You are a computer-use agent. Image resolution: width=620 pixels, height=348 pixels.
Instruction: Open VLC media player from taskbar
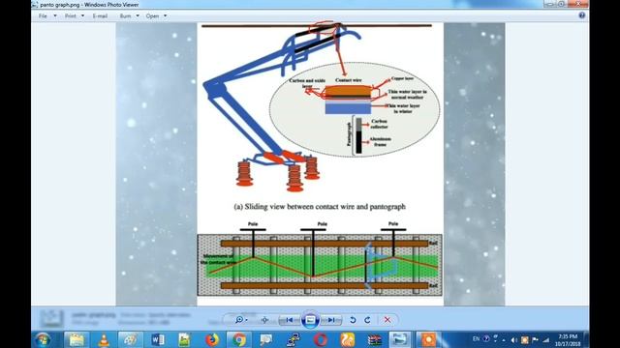pyautogui.click(x=104, y=339)
